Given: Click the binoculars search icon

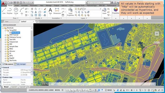Looking at the screenshot, I should [x=112, y=3].
